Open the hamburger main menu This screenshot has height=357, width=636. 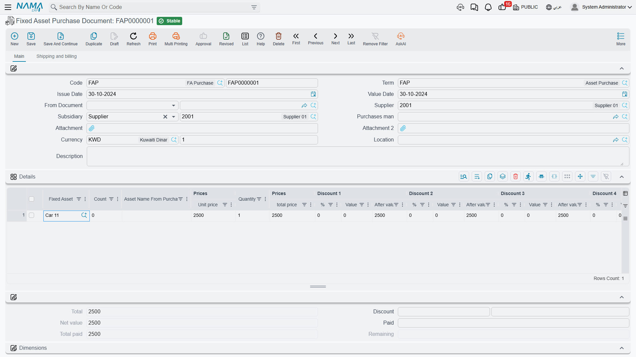click(x=8, y=7)
